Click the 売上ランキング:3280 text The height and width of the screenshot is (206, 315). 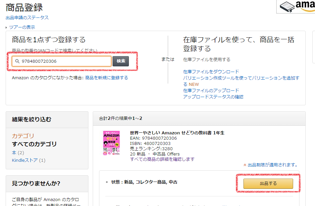click(x=151, y=149)
